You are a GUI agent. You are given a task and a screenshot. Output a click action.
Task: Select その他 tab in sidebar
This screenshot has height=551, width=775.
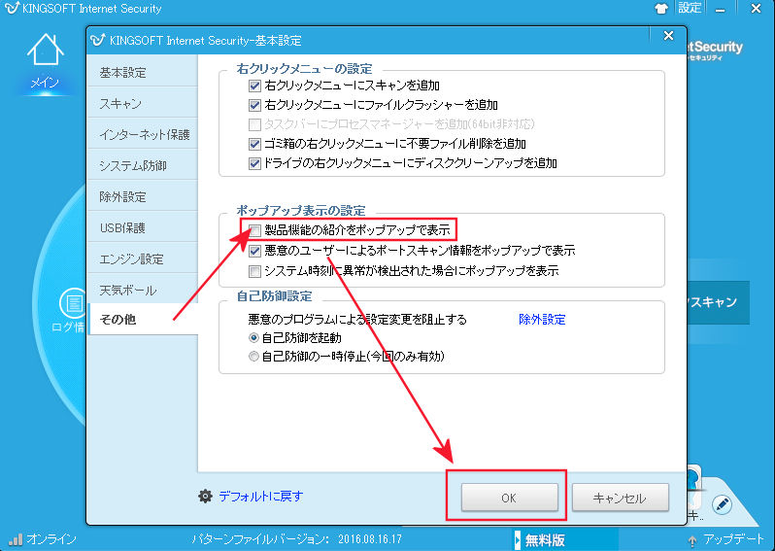[x=143, y=320]
